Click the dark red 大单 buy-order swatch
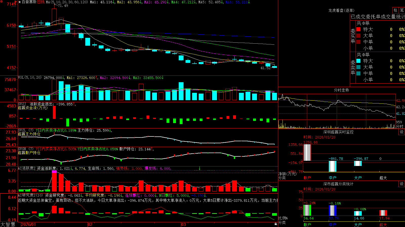 pyautogui.click(x=358, y=36)
